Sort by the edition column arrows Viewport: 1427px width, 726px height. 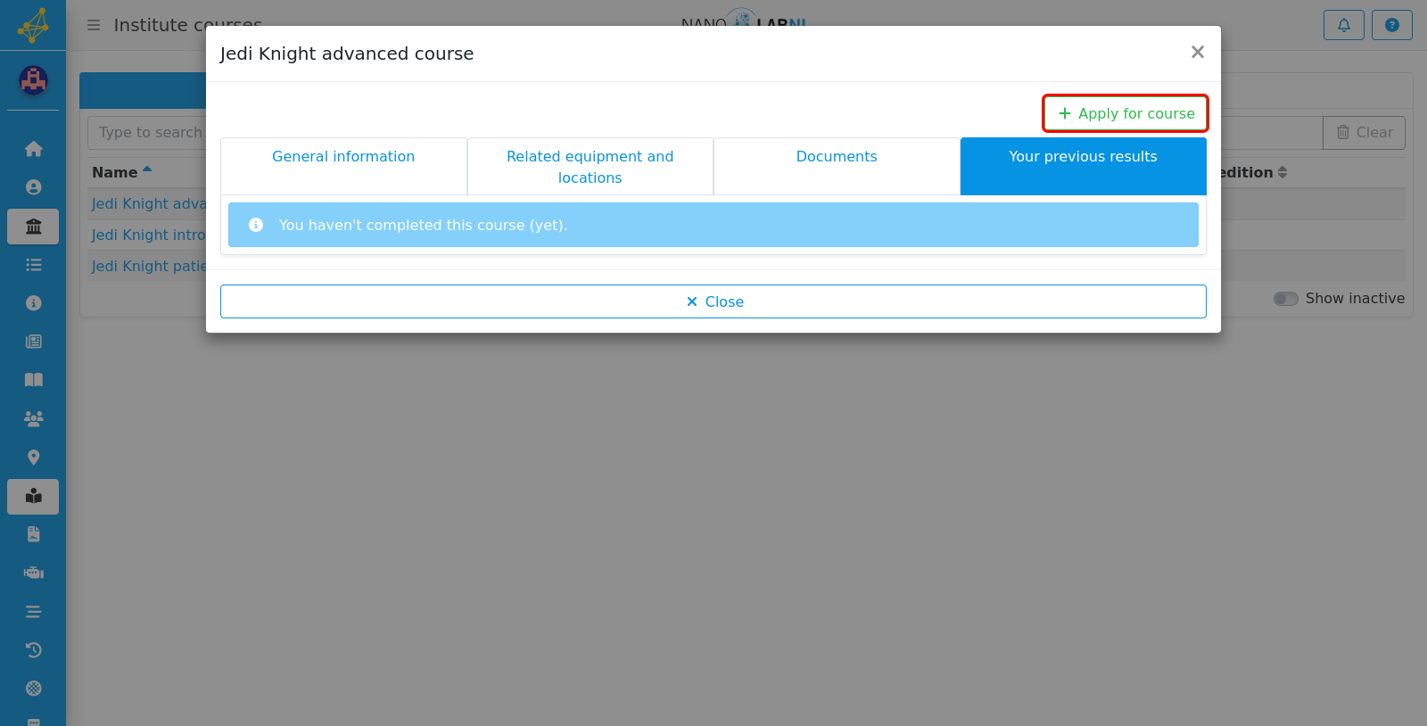[x=1283, y=172]
